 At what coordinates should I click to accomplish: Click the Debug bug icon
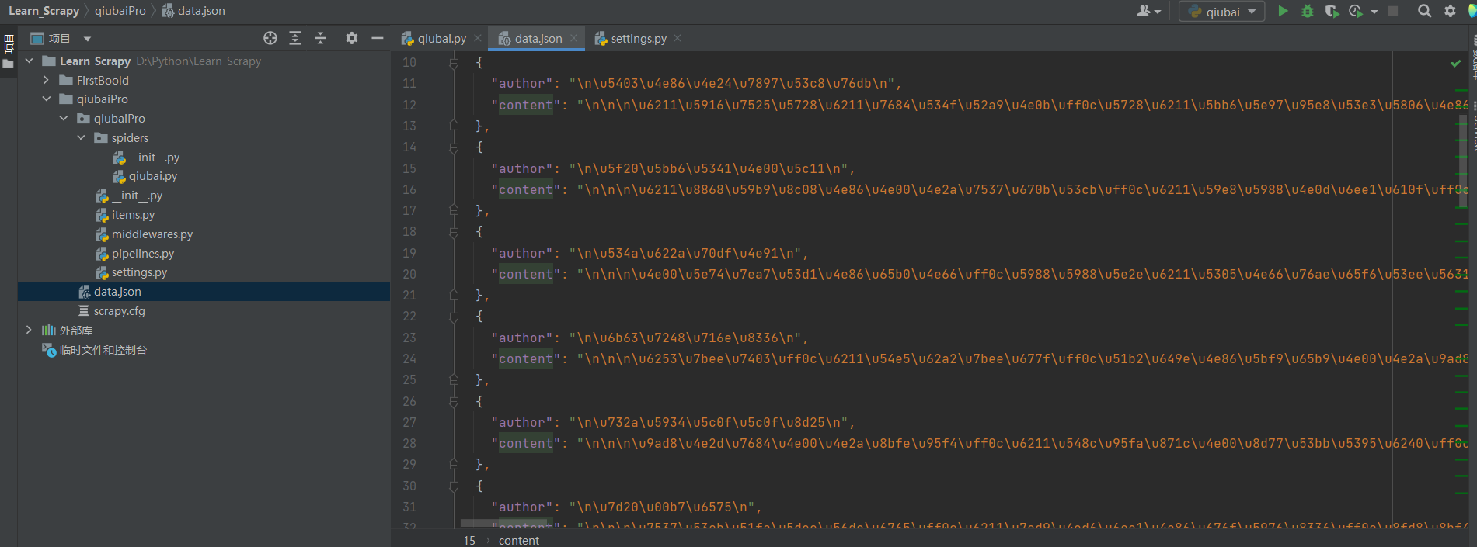click(1308, 11)
